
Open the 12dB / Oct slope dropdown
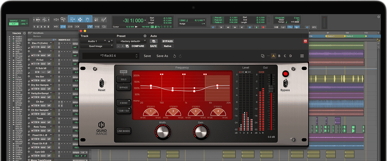point(124,111)
